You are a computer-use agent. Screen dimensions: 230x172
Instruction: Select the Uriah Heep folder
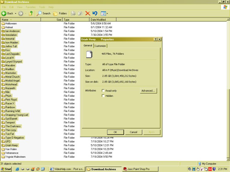[10, 145]
